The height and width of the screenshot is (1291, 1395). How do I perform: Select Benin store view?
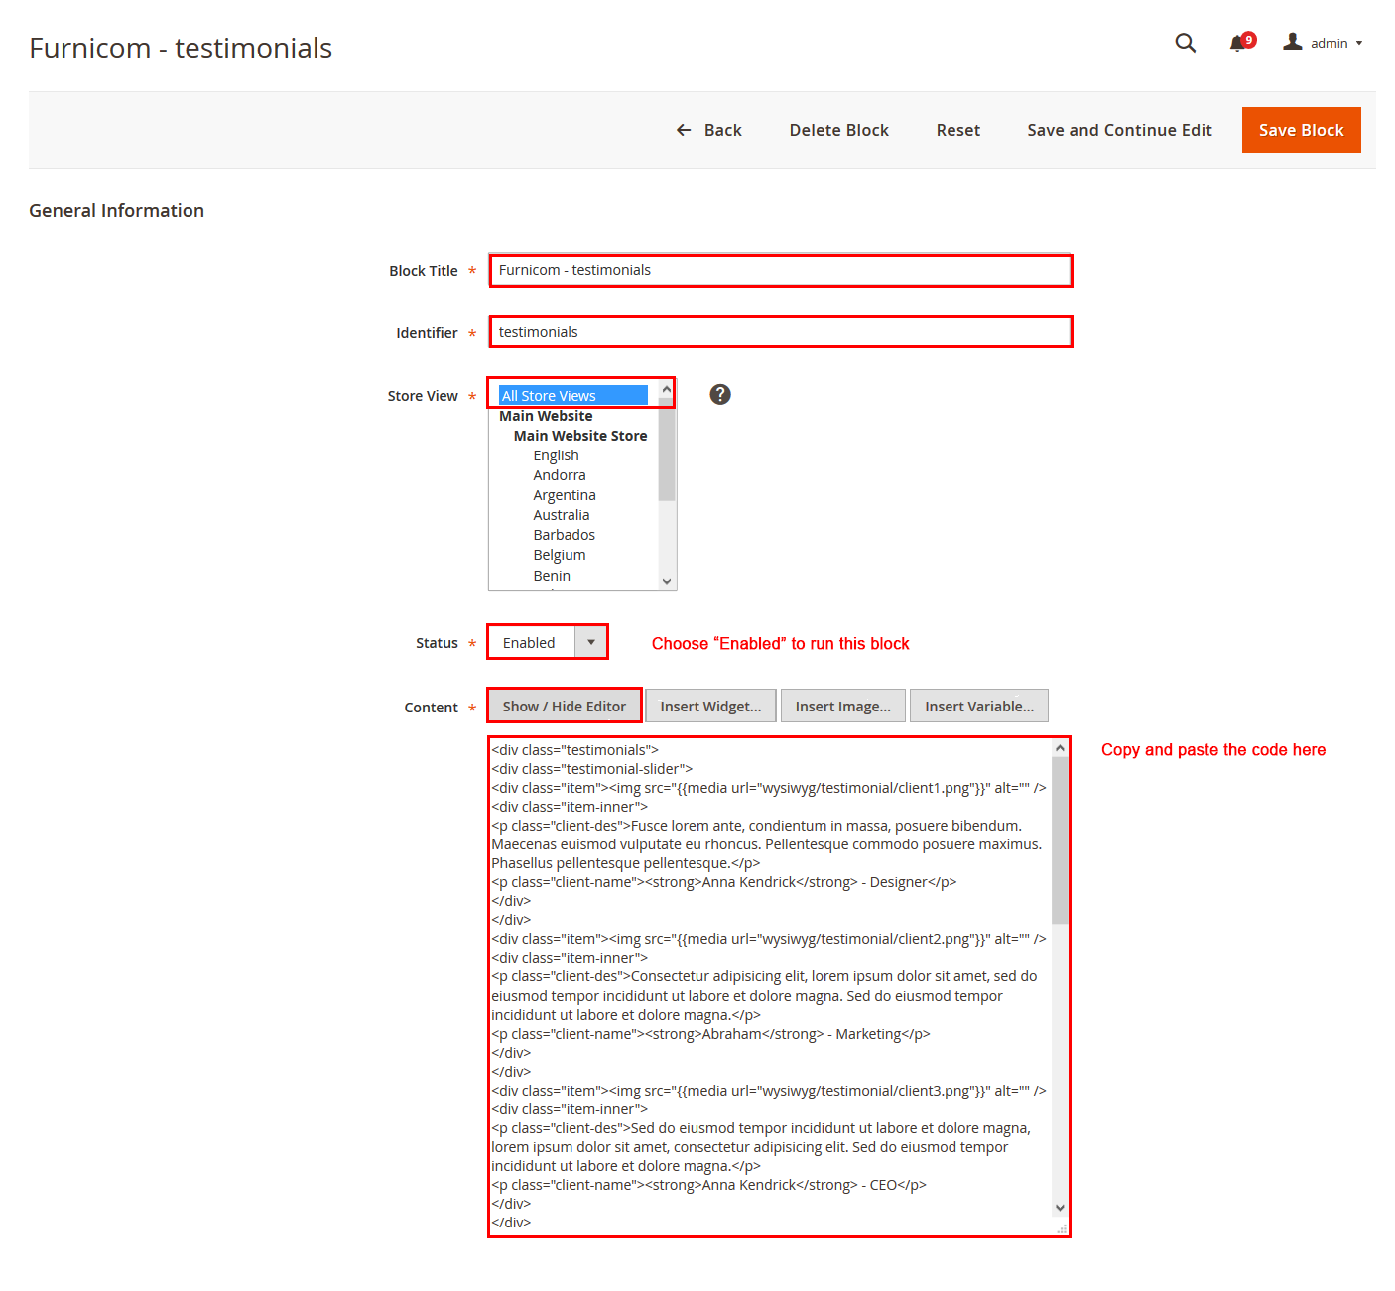(551, 576)
